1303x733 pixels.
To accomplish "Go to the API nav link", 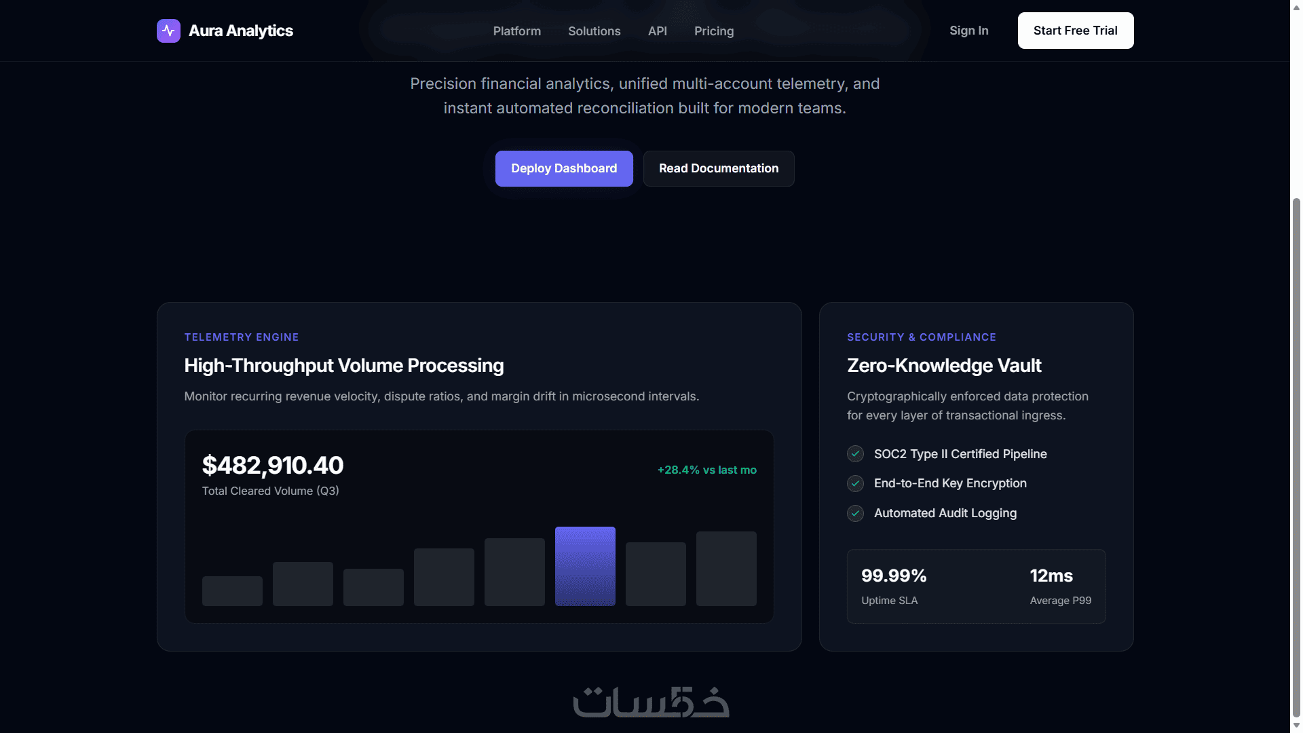I will pyautogui.click(x=657, y=31).
